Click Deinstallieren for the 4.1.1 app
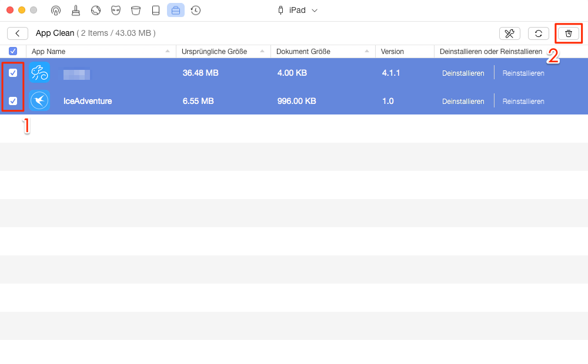588x364 pixels. 463,73
